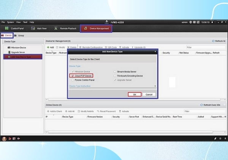Image resolution: width=228 pixels, height=160 pixels.
Task: Click OK in the Add New Device Type dialog
Action: (135, 94)
